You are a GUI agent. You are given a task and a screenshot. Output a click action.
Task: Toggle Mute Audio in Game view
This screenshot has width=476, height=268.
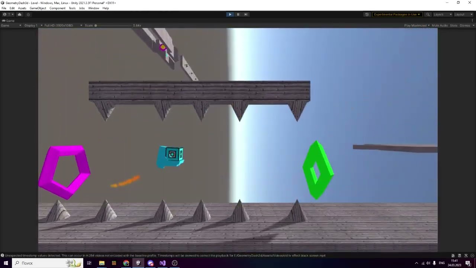pos(440,26)
